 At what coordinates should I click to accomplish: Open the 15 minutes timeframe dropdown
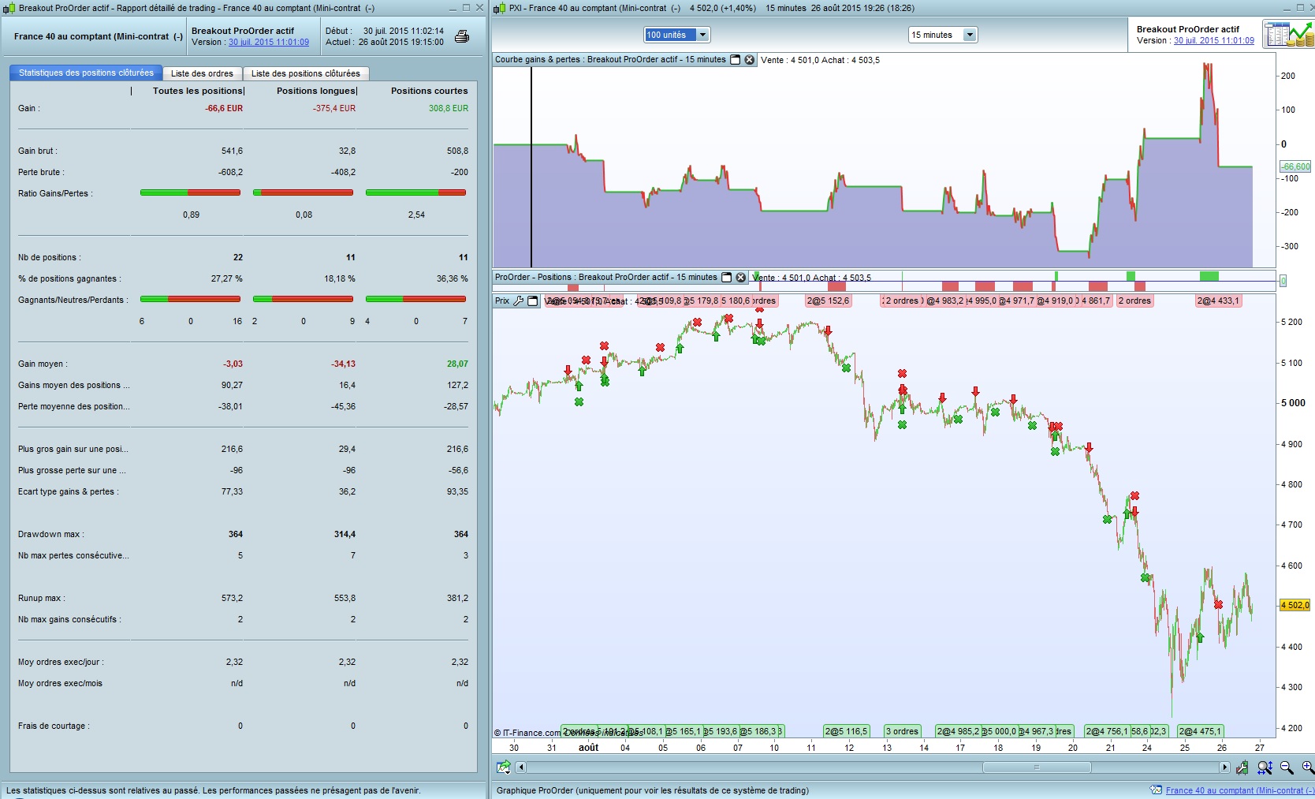(970, 35)
